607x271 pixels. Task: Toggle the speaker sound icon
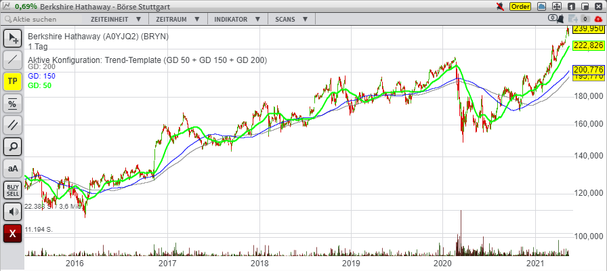(12, 211)
